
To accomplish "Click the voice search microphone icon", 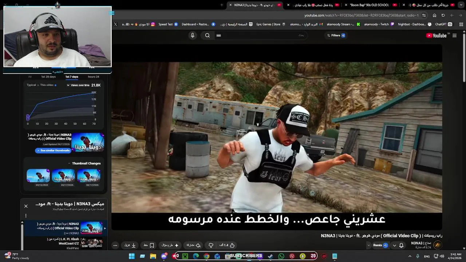I will tap(193, 35).
